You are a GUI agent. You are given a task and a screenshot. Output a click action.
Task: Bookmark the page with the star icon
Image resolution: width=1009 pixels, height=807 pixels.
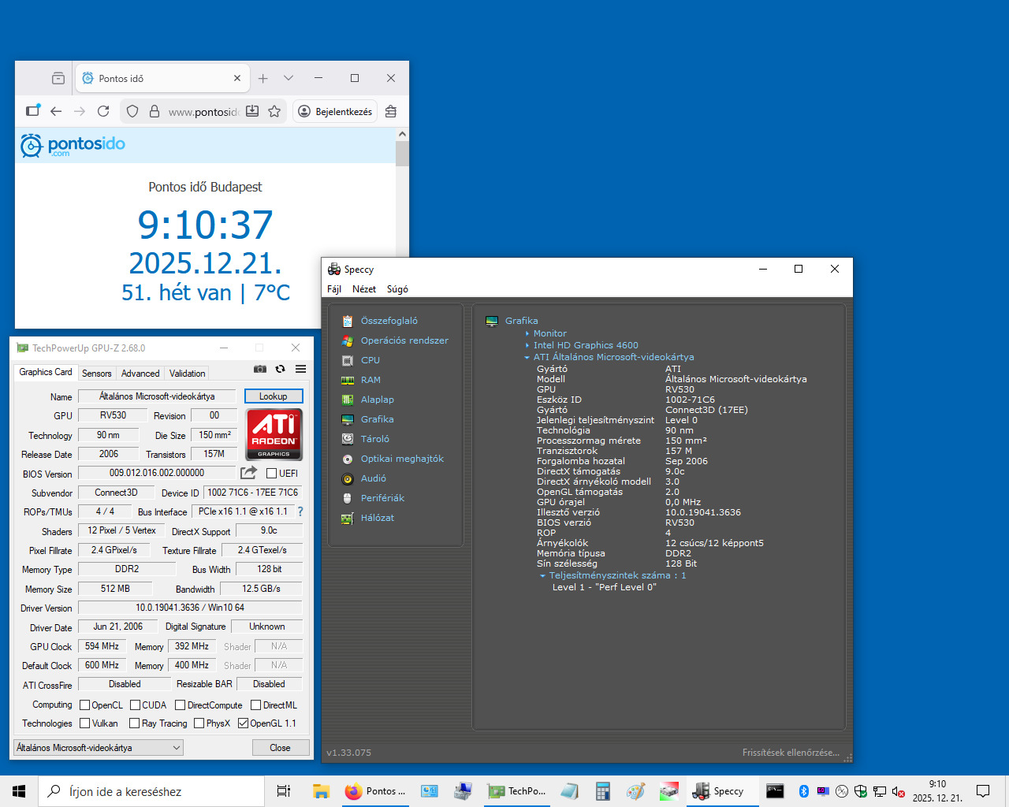click(x=274, y=111)
